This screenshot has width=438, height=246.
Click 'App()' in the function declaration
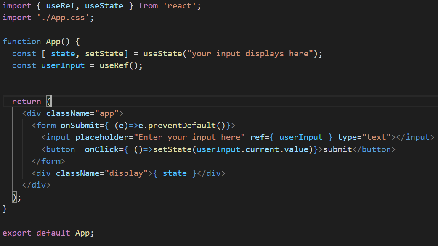coord(58,42)
